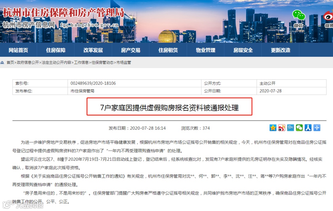The height and width of the screenshot is (211, 333).
Task: Click the 杭州市房产信息网 header text
Action: [x=29, y=25]
